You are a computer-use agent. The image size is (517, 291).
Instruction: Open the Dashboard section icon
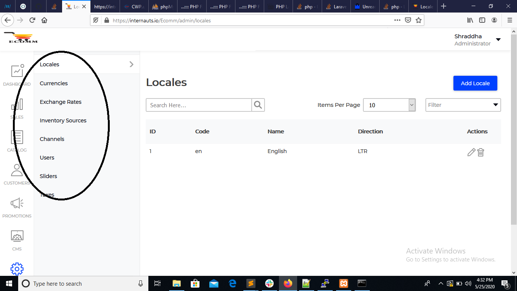point(17,71)
